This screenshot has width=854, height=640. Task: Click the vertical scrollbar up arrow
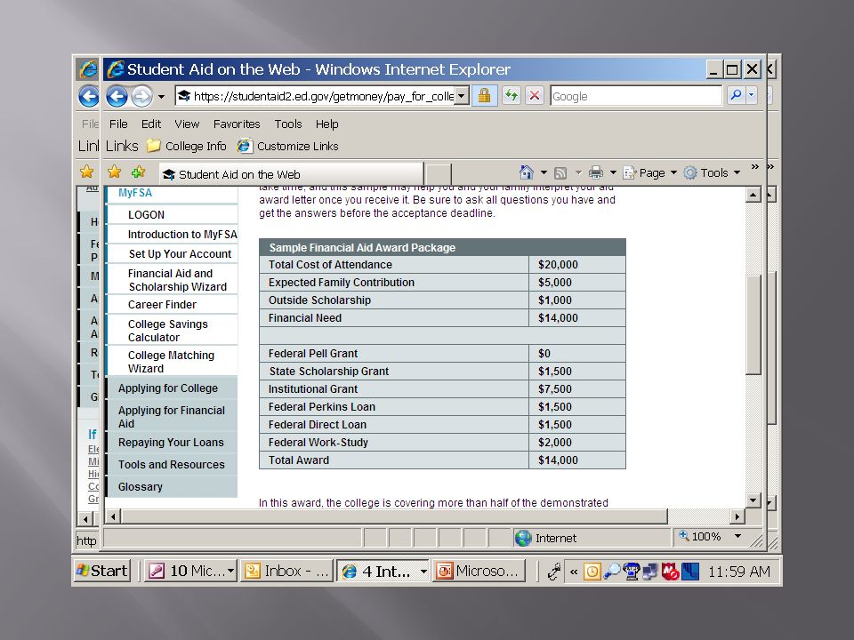753,195
